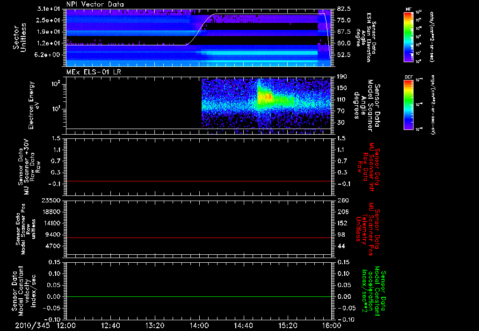Click the 14:00 time axis label
The width and height of the screenshot is (479, 331).
click(199, 325)
